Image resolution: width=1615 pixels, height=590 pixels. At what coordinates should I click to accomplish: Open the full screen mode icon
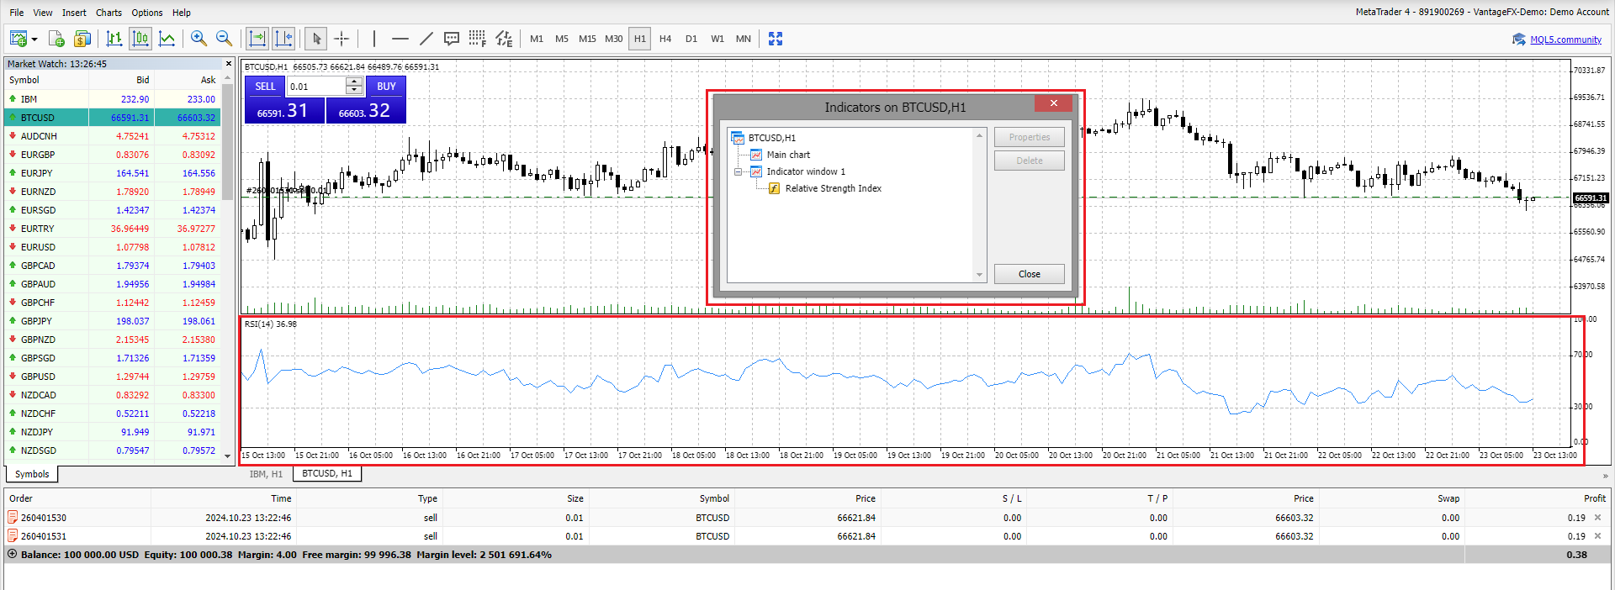(x=776, y=39)
